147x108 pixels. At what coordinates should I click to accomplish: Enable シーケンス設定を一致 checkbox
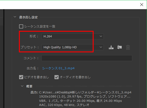pos(21,26)
